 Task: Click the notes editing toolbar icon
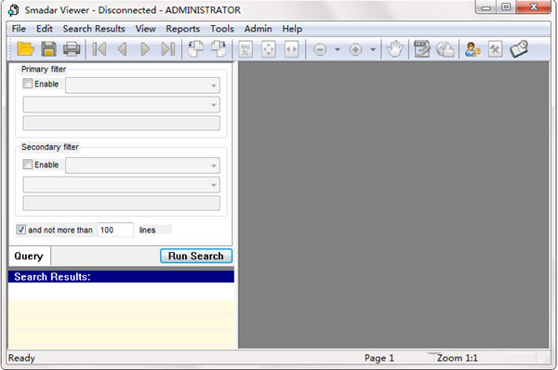(421, 49)
